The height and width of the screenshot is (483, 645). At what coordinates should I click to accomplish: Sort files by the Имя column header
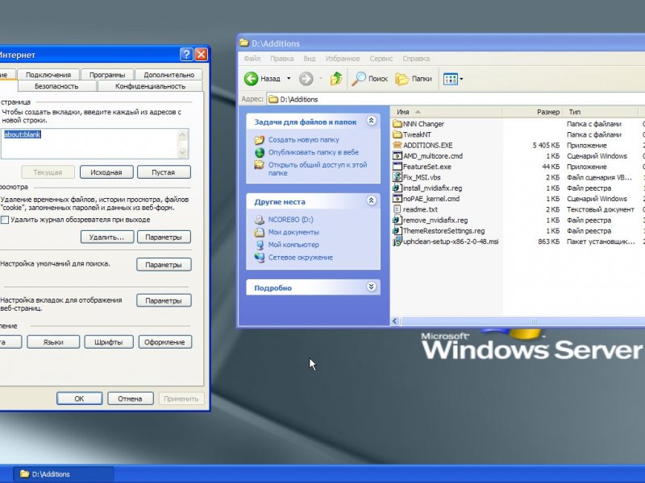tap(447, 112)
